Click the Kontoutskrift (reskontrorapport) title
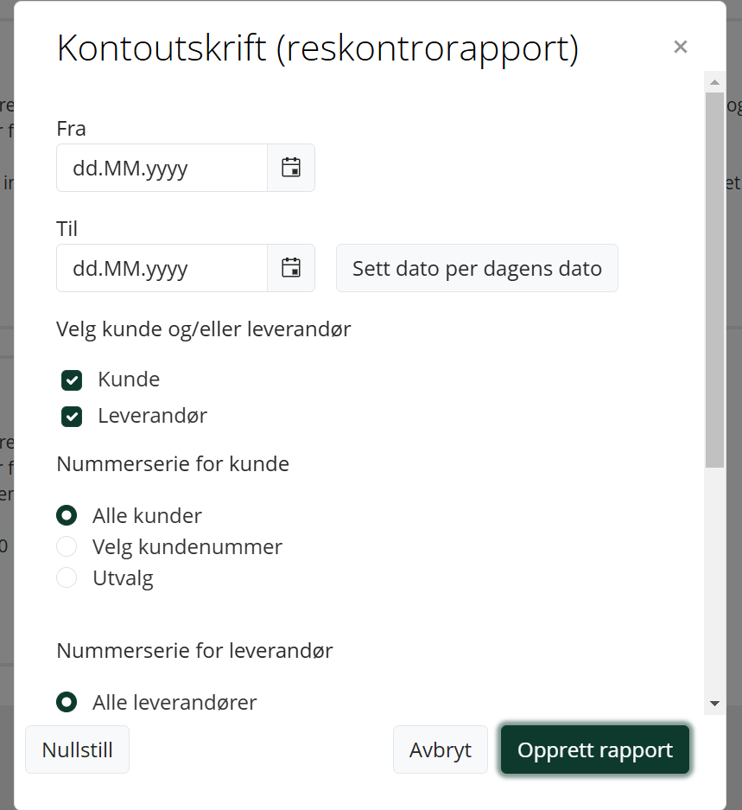Viewport: 742px width, 810px height. 318,48
